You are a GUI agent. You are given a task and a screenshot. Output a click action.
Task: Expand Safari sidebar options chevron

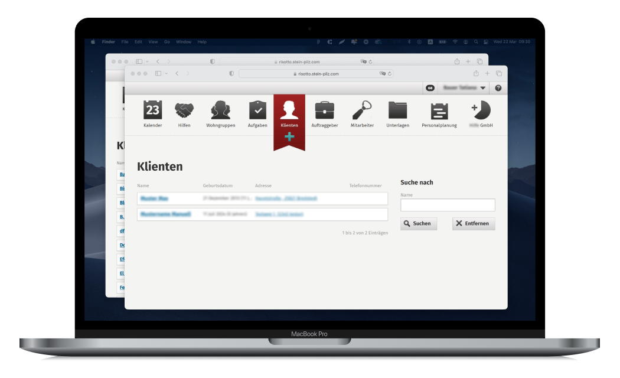point(167,73)
